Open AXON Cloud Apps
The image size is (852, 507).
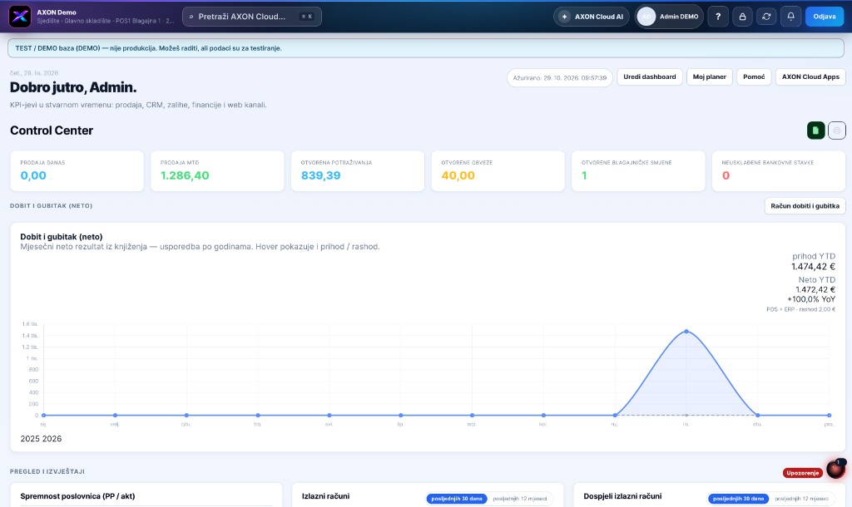[x=810, y=77]
